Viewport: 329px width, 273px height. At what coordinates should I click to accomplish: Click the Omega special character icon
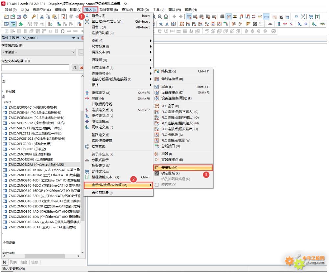pos(62,31)
